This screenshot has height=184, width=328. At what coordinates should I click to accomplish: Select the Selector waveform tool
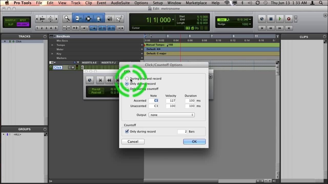point(89,19)
